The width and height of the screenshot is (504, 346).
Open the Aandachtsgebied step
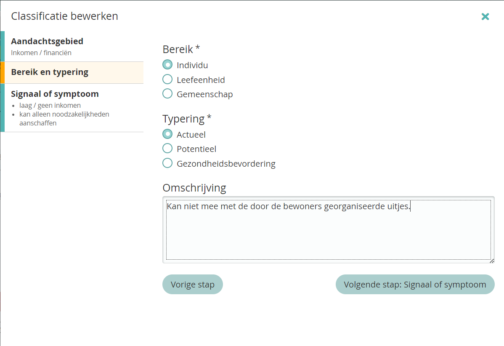47,41
